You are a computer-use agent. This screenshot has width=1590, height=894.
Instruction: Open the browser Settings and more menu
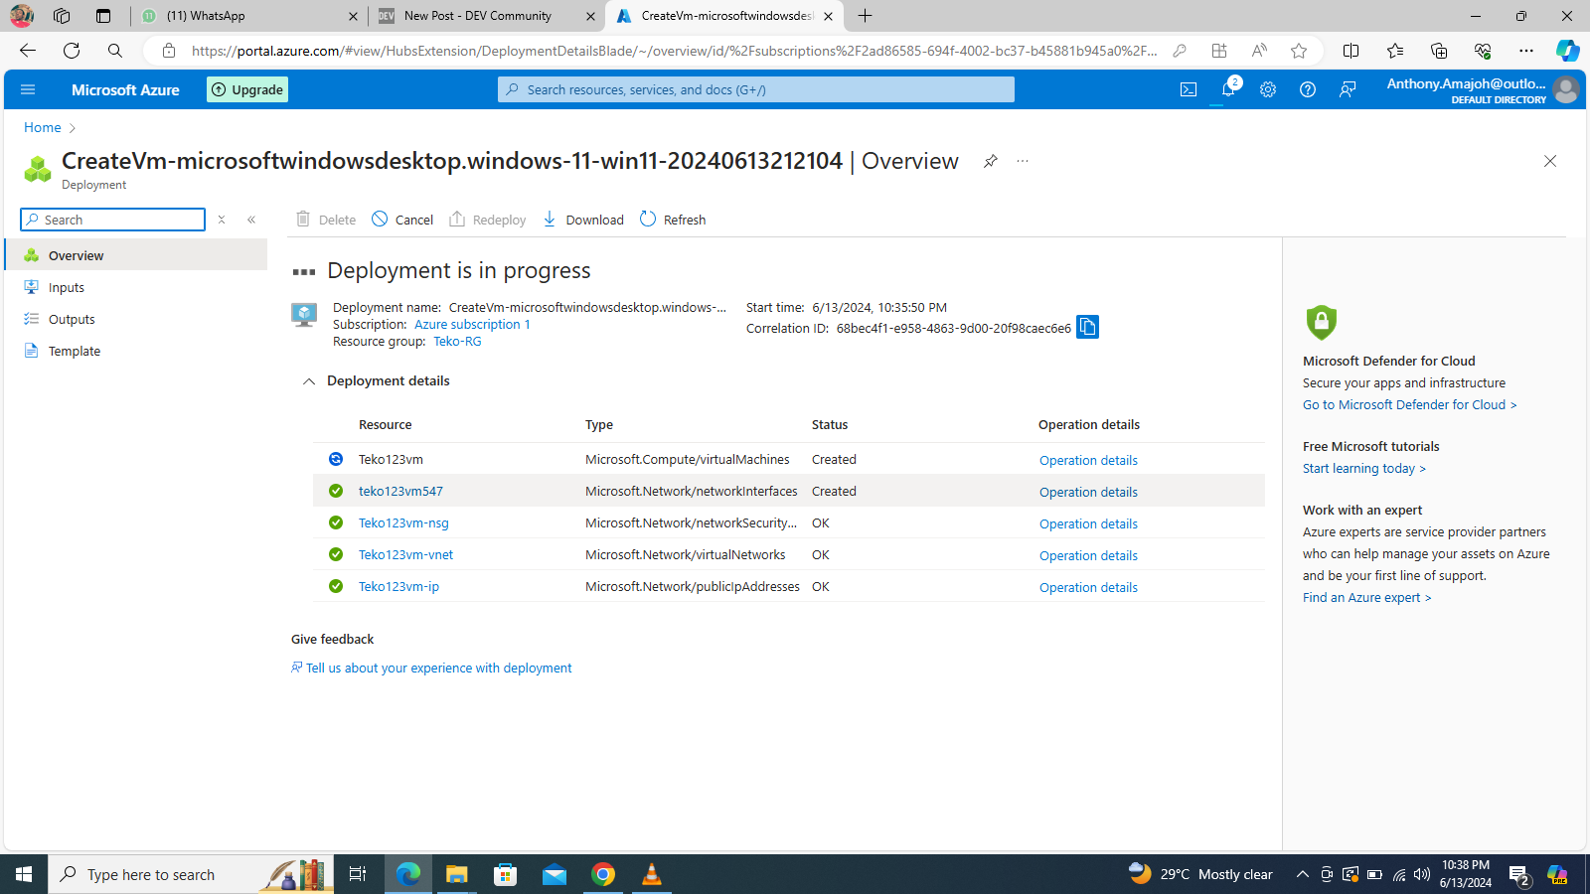pos(1526,51)
